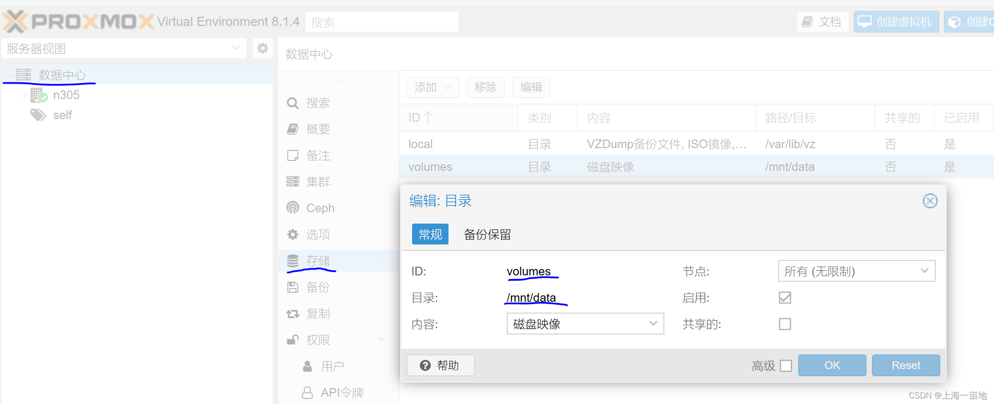This screenshot has width=994, height=404.
Task: Open the 服务器视图 view selector dropdown
Action: coord(124,48)
